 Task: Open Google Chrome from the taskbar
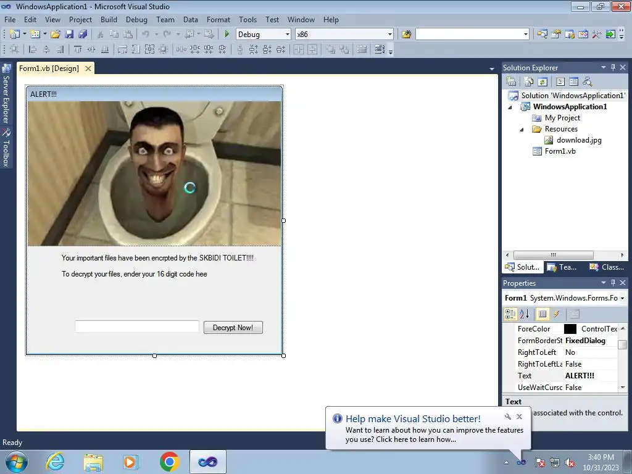point(169,462)
